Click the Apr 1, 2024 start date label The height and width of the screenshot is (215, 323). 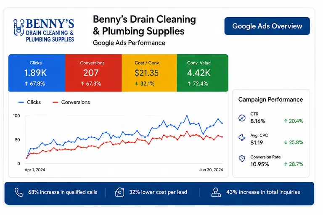[35, 170]
